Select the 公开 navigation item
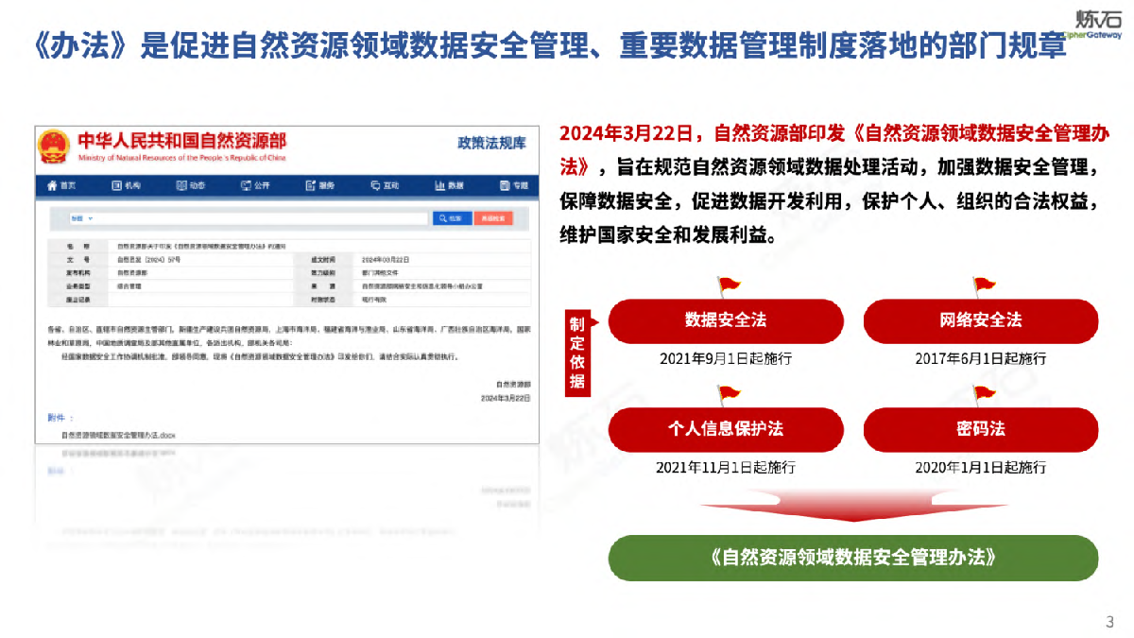Screen dimensions: 1134x638 click(255, 186)
